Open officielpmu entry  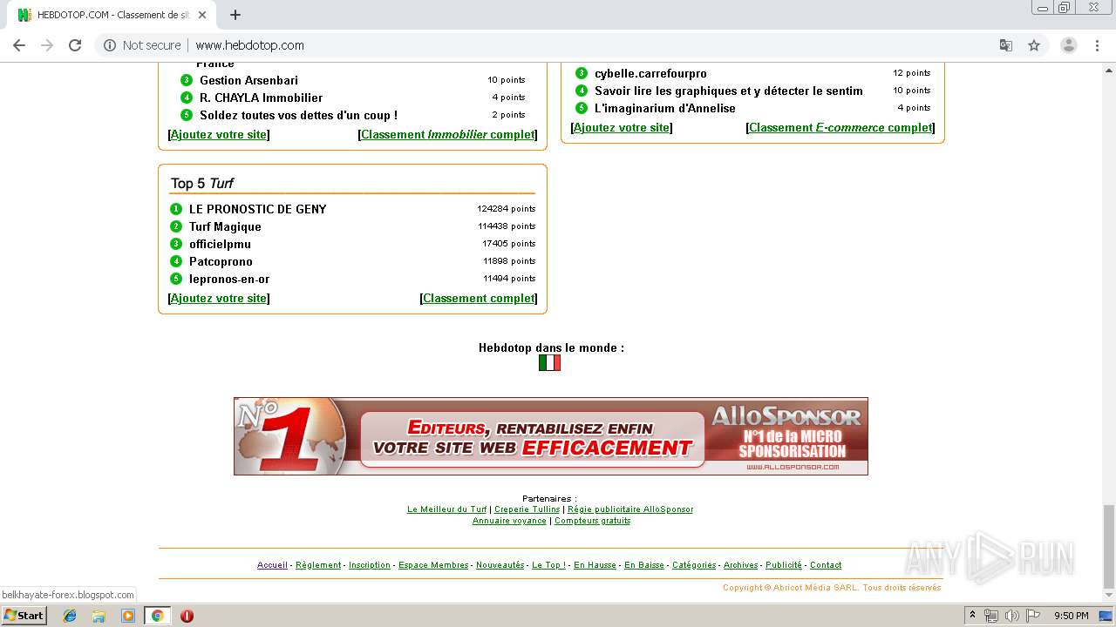pyautogui.click(x=220, y=244)
